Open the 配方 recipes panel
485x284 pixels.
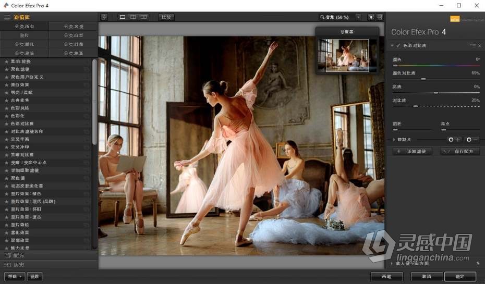(x=49, y=255)
